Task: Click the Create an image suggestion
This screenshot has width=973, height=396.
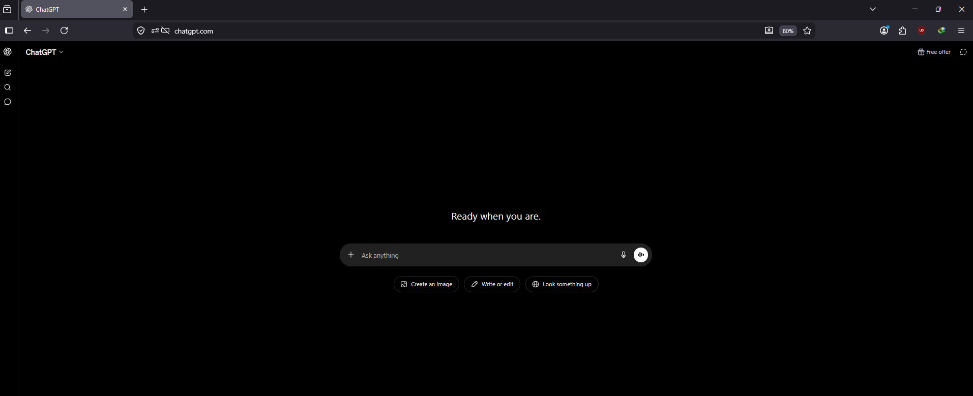Action: pyautogui.click(x=426, y=284)
